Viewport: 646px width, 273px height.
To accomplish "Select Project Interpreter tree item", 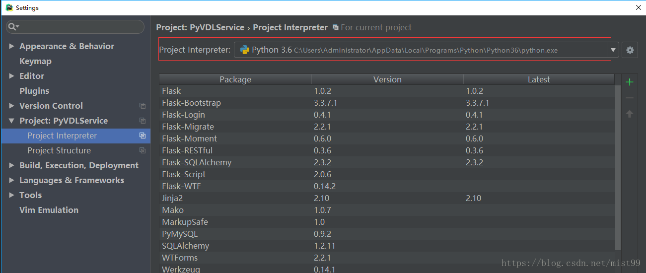I will (x=75, y=136).
